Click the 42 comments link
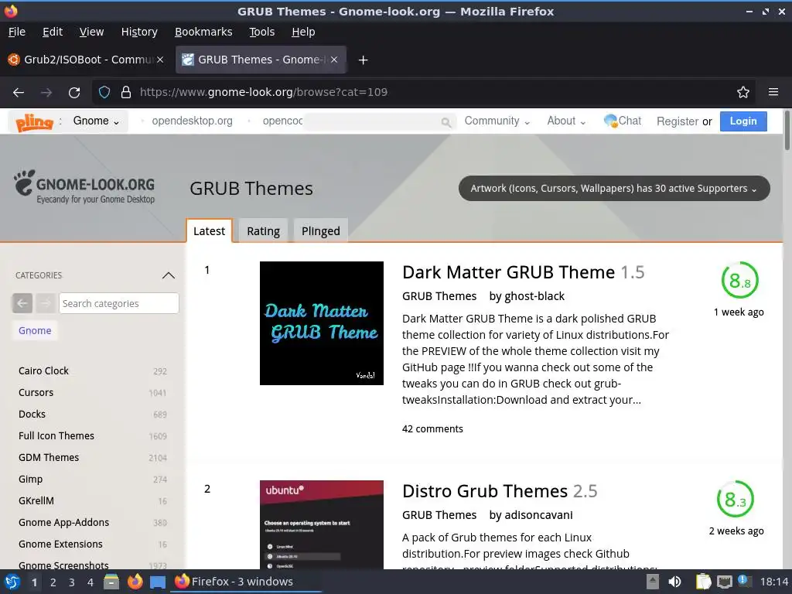 [432, 428]
